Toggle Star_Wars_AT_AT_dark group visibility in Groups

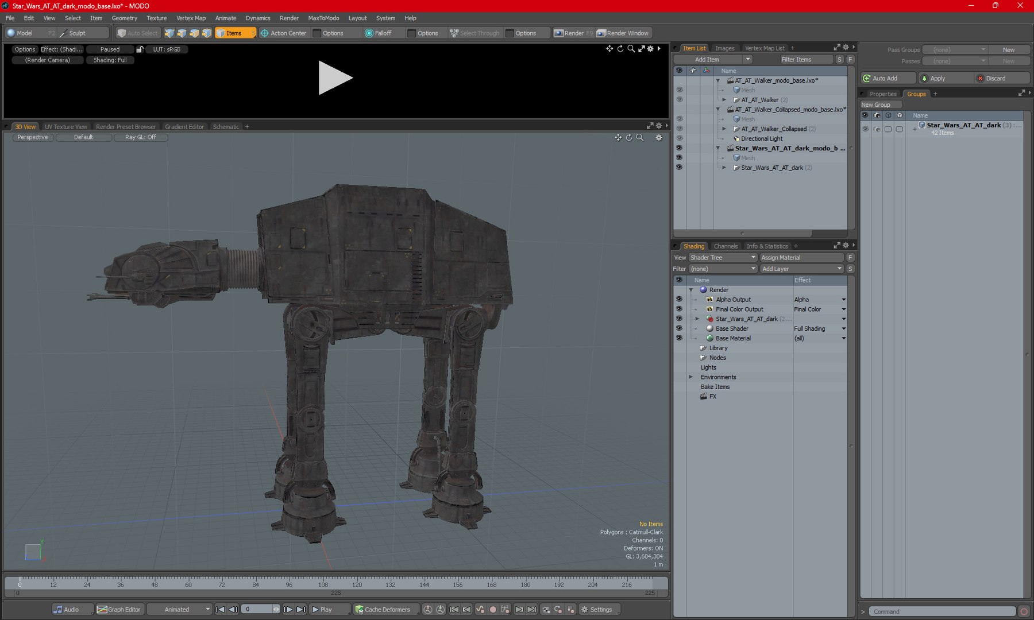click(865, 129)
